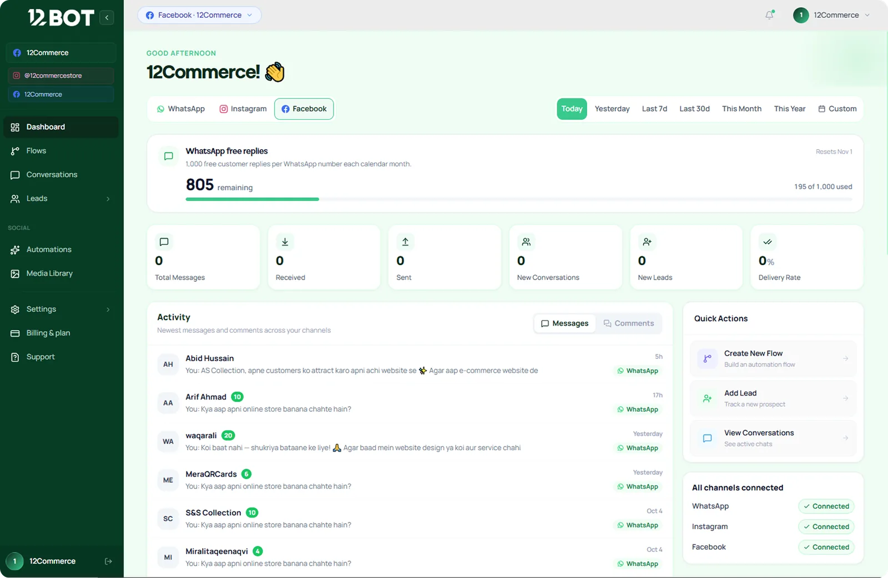
Task: Click the Create New Flow quick action
Action: [773, 359]
